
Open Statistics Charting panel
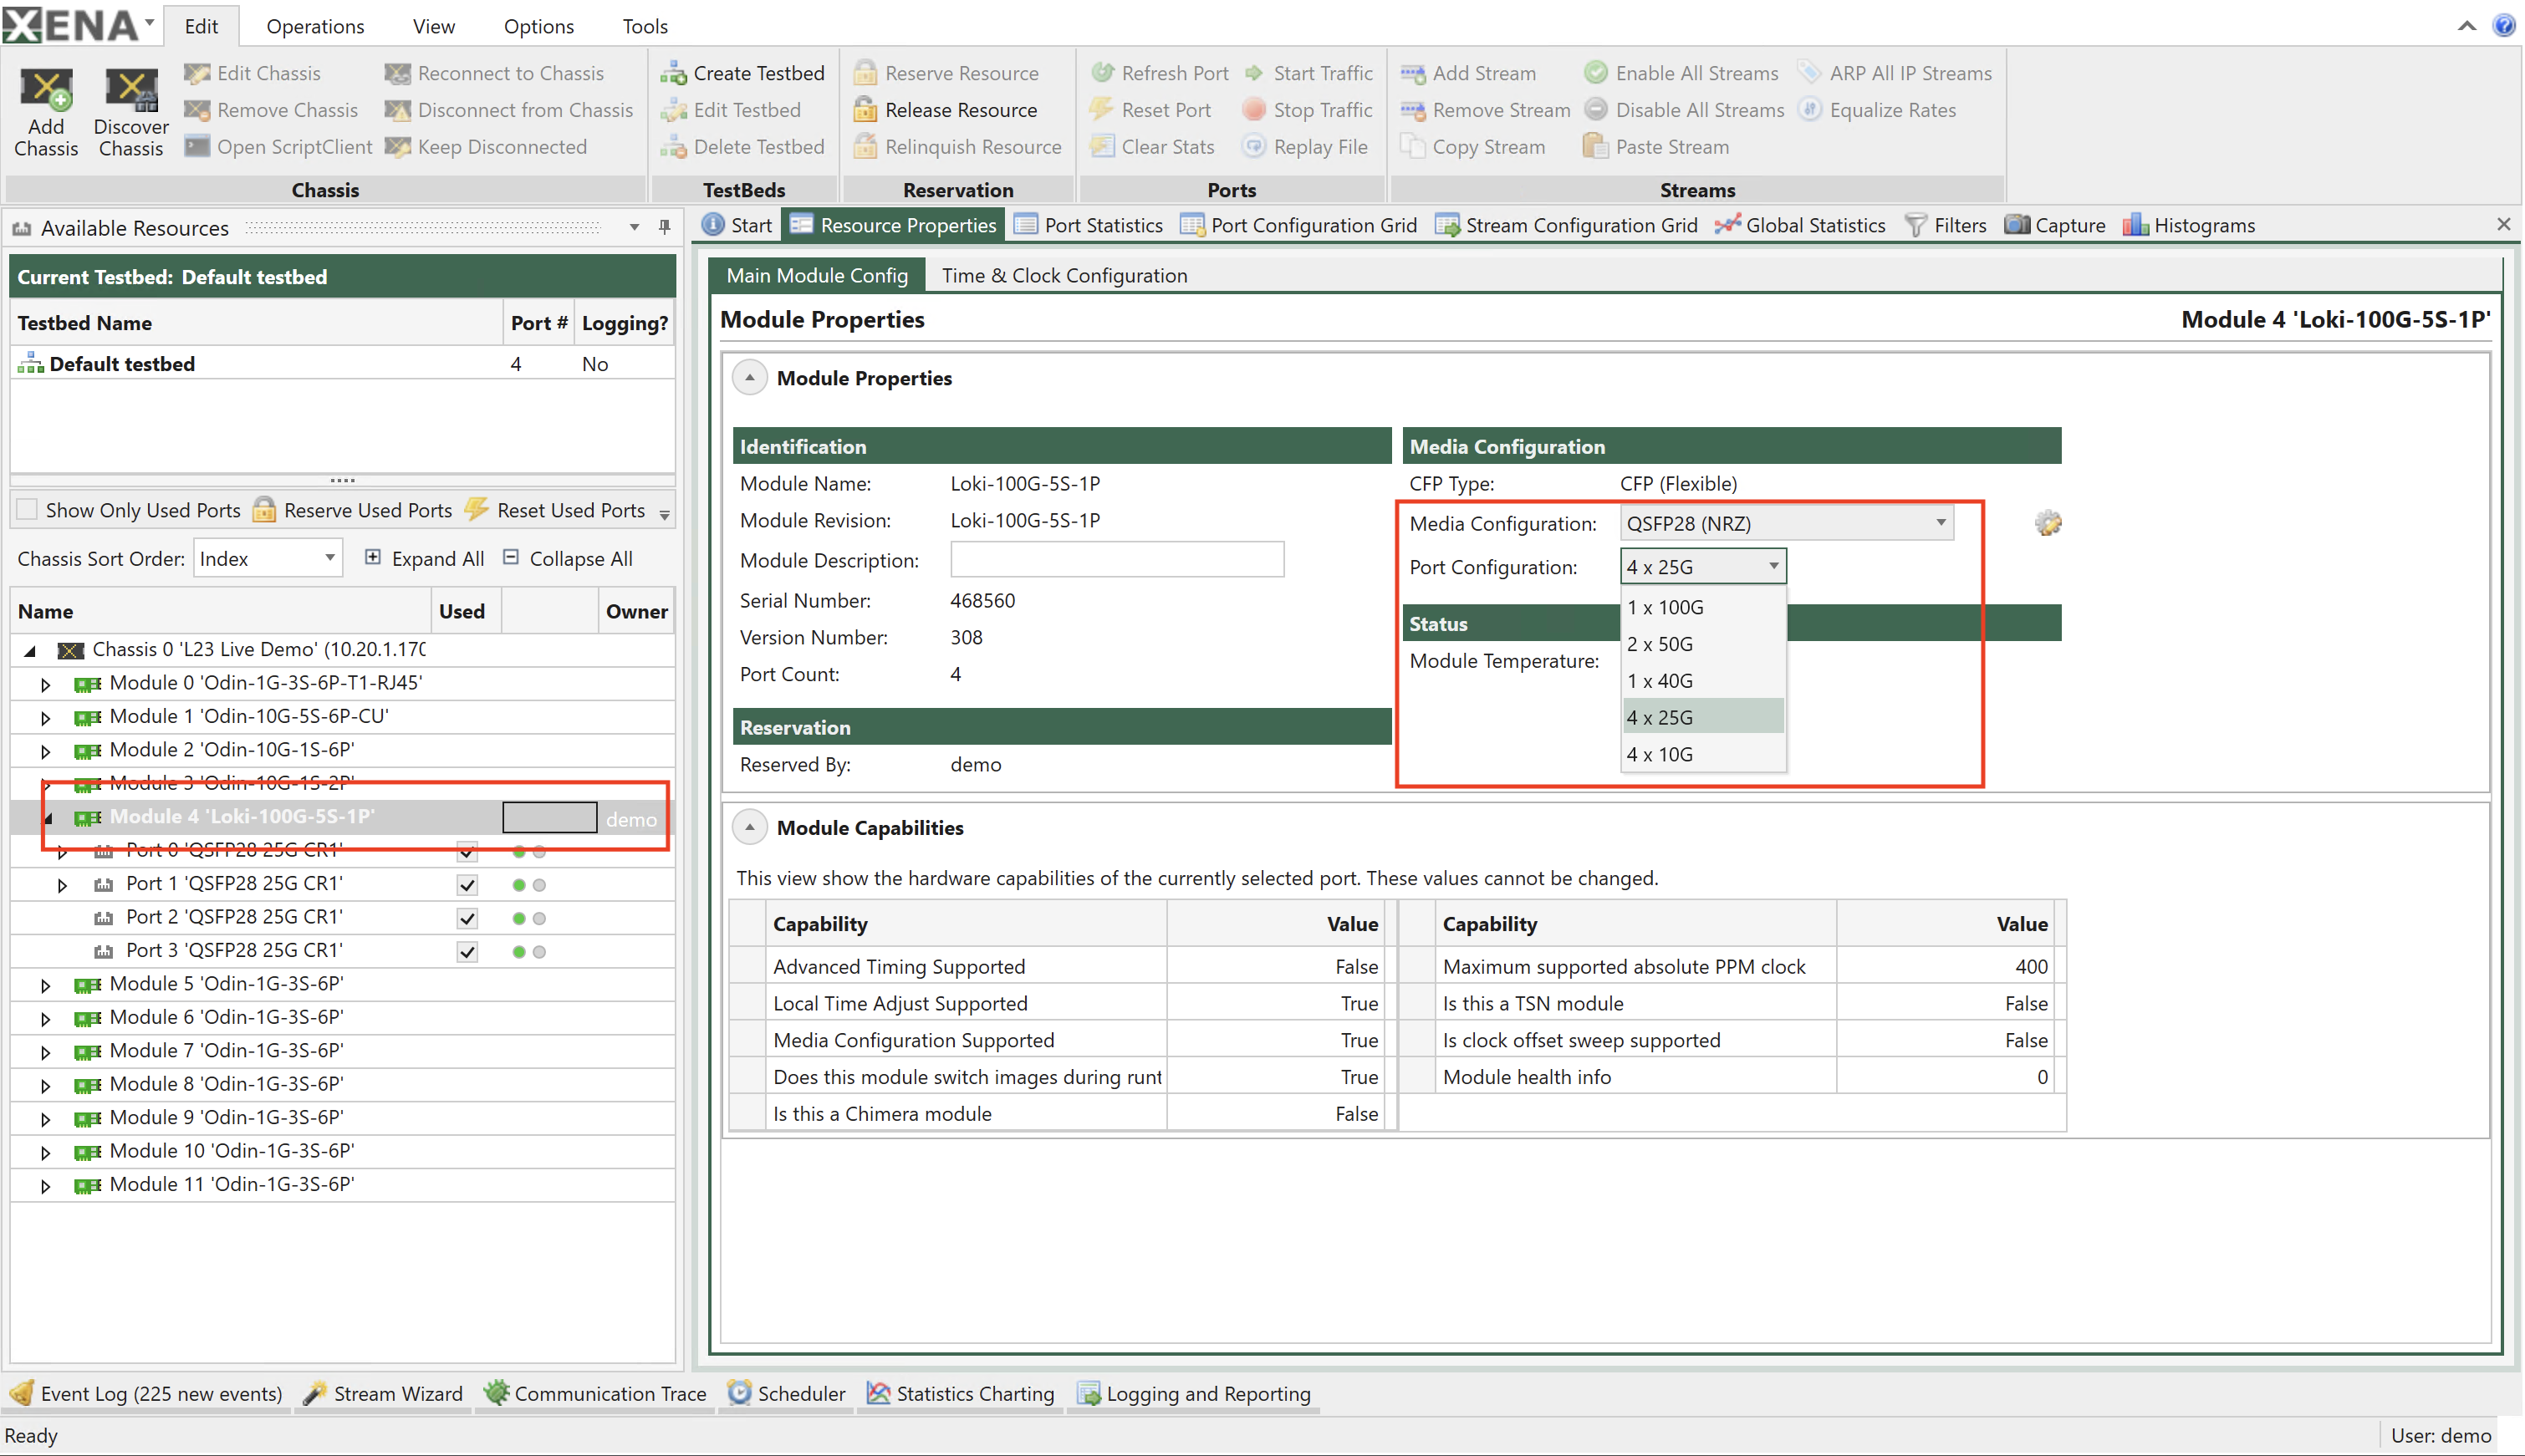coord(961,1393)
